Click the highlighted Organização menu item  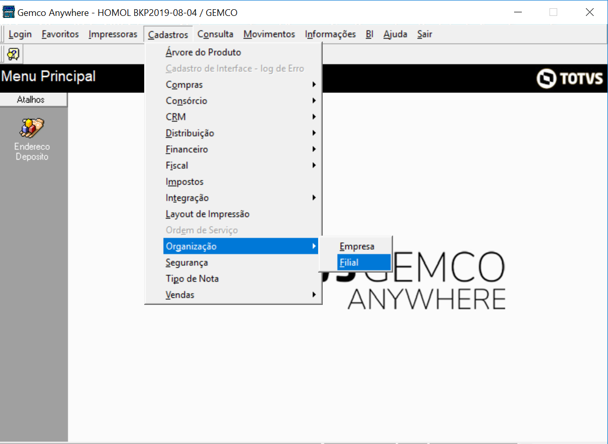(x=241, y=246)
